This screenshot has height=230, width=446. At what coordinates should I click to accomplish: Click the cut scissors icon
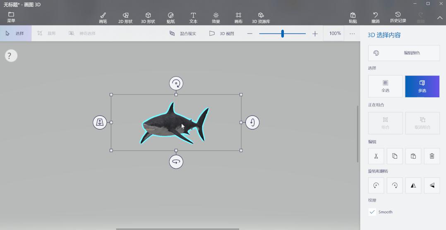pyautogui.click(x=376, y=156)
